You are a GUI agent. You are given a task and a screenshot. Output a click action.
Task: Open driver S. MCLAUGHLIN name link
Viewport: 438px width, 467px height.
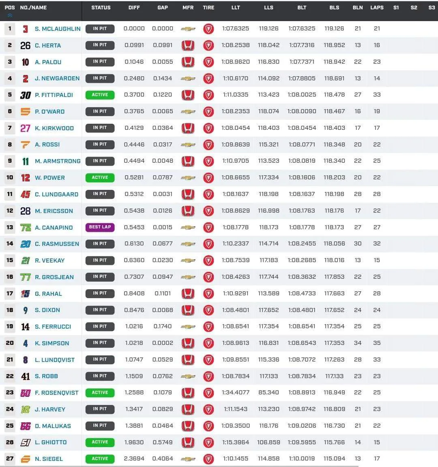point(58,29)
